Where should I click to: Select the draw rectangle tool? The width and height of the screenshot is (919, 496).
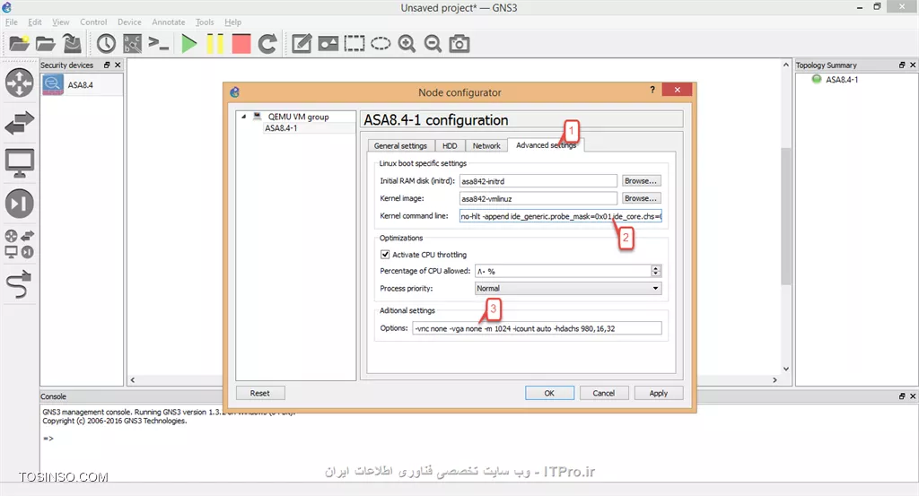coord(354,43)
